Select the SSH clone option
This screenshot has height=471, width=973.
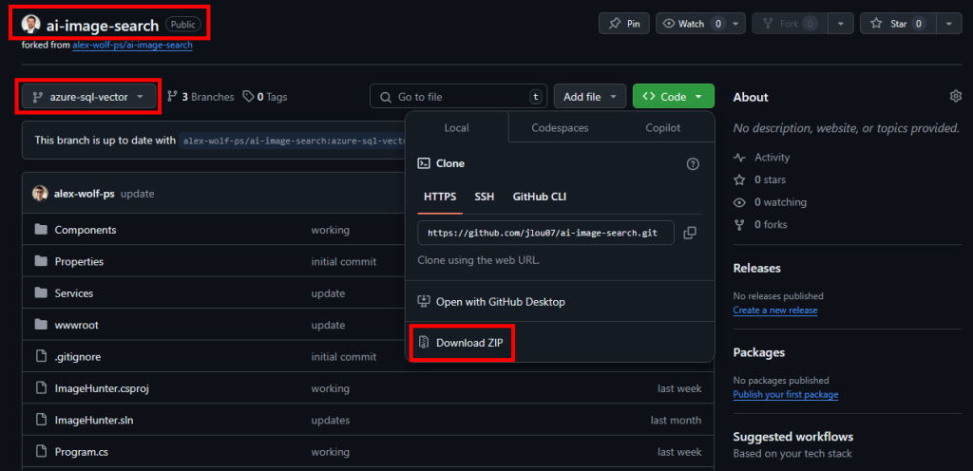[485, 197]
